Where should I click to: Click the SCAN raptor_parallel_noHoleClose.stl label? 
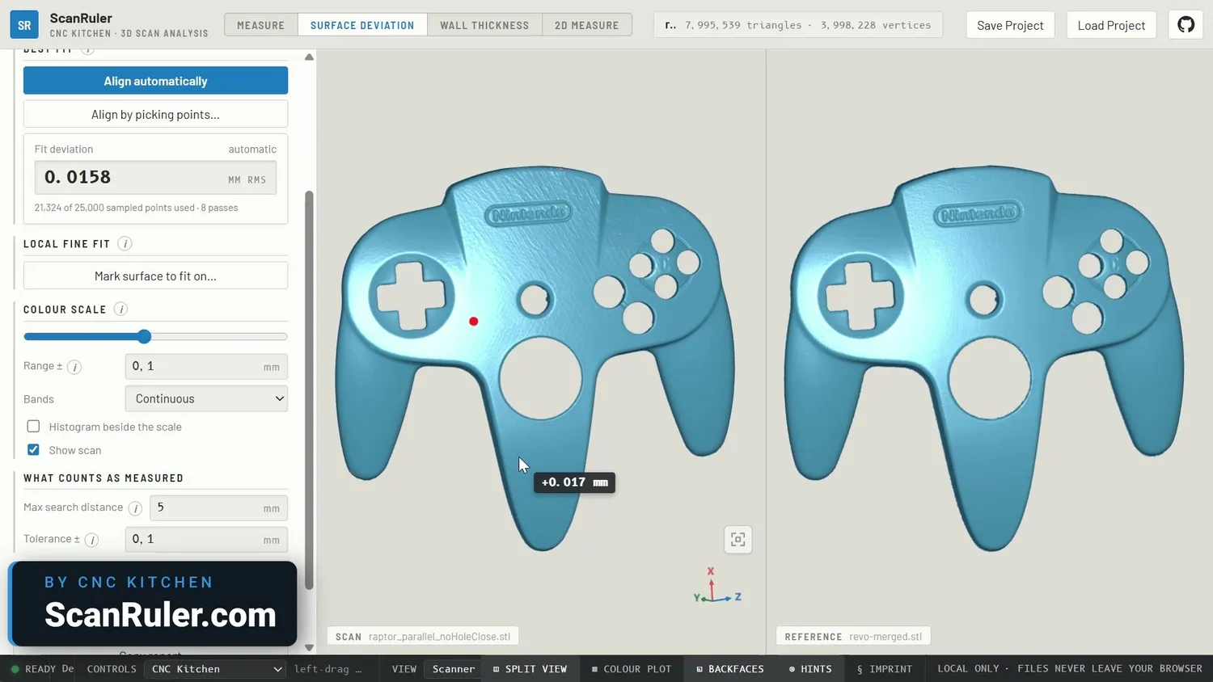(x=423, y=637)
